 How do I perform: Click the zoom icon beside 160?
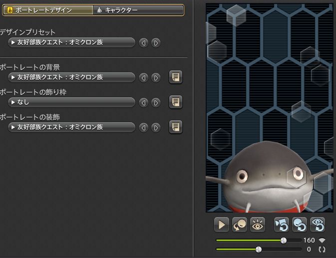coord(322,241)
